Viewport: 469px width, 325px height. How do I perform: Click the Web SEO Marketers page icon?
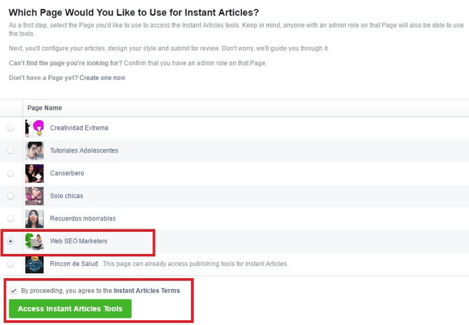[34, 241]
